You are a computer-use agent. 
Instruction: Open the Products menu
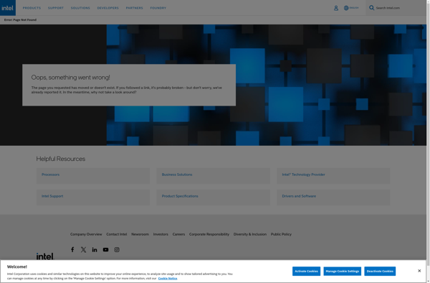[x=32, y=8]
